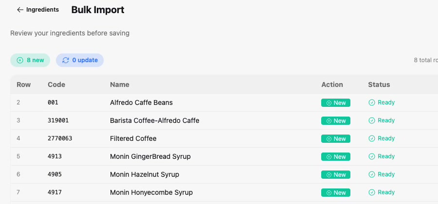Select the Status column header
The height and width of the screenshot is (204, 438).
(x=379, y=85)
